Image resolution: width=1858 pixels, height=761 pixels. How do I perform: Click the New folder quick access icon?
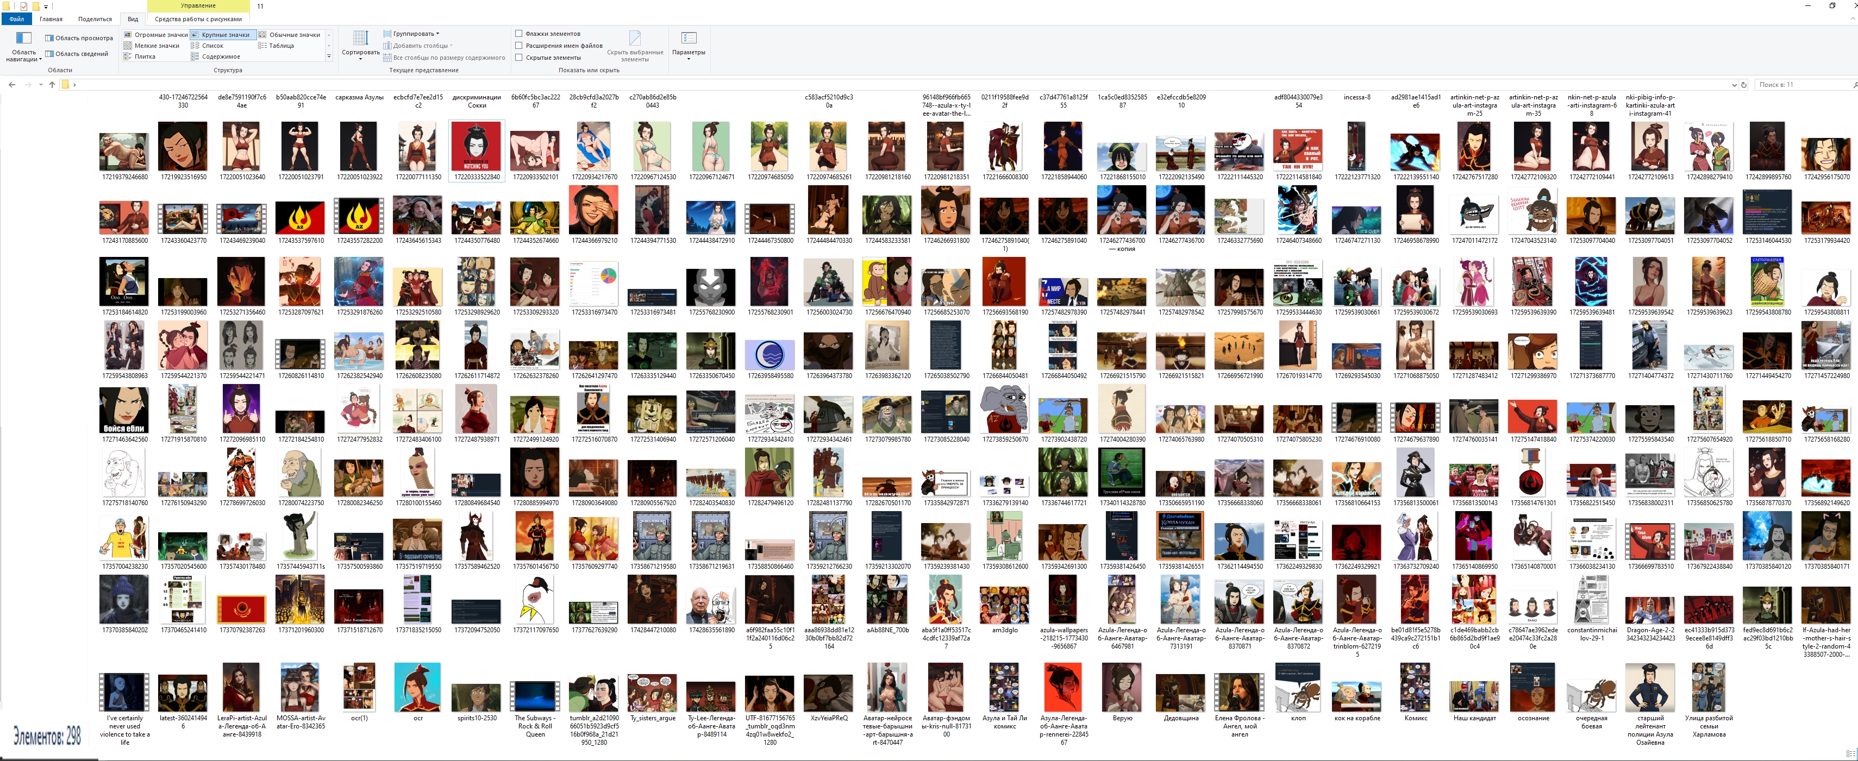[x=35, y=6]
